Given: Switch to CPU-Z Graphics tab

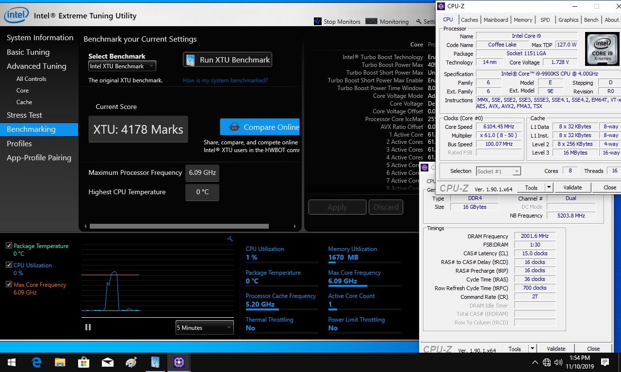Looking at the screenshot, I should click(x=568, y=20).
